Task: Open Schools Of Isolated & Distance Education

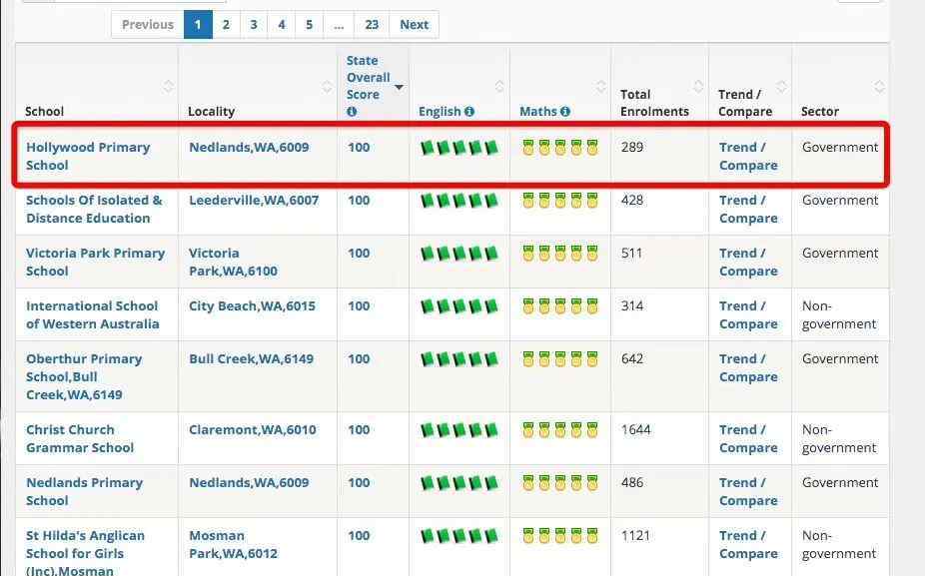Action: [x=94, y=210]
